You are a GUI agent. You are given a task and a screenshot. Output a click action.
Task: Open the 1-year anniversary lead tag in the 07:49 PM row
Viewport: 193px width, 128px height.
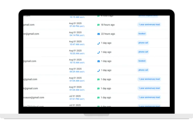click(149, 25)
